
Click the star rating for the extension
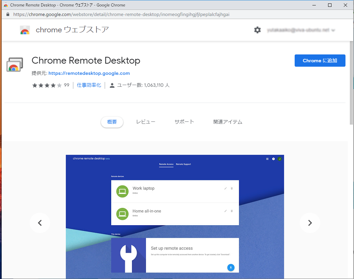pyautogui.click(x=47, y=85)
